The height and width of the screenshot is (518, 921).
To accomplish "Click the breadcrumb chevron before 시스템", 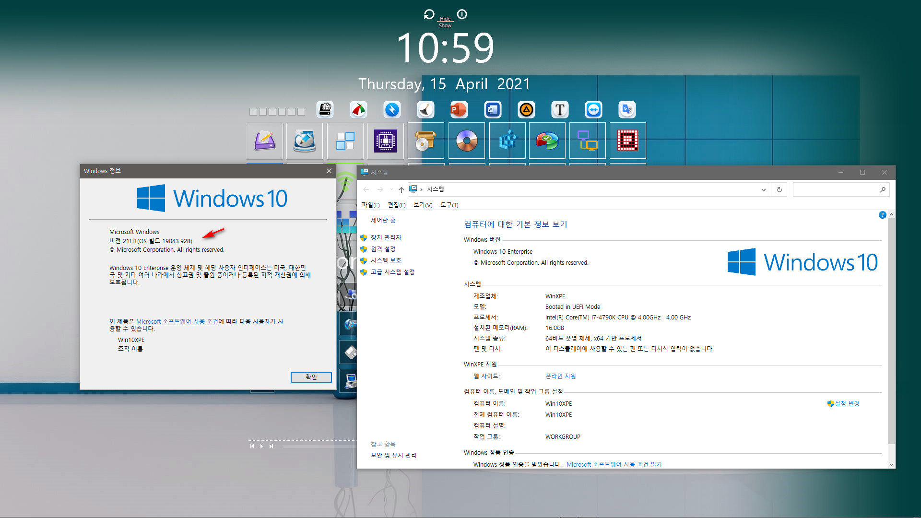I will tap(421, 189).
